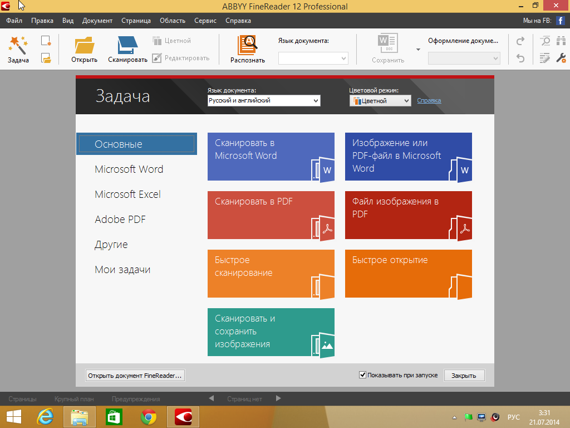This screenshot has width=570, height=428.
Task: Open the Справка link in task header
Action: point(429,100)
